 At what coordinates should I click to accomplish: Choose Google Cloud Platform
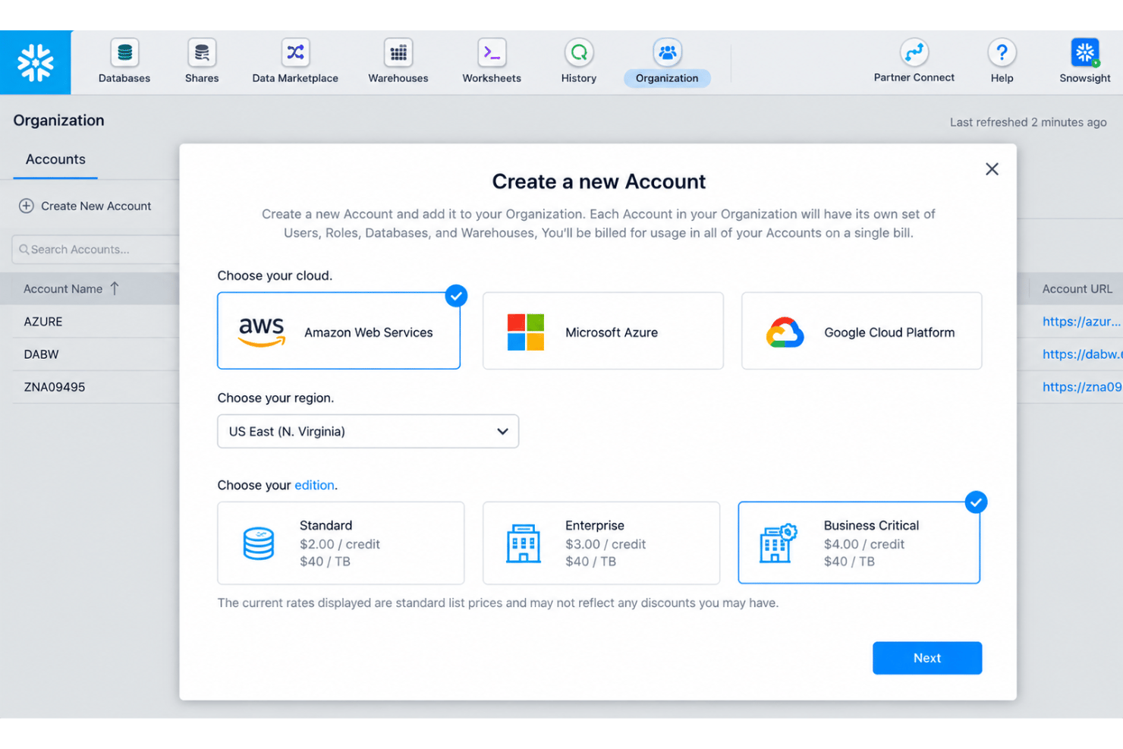click(861, 331)
